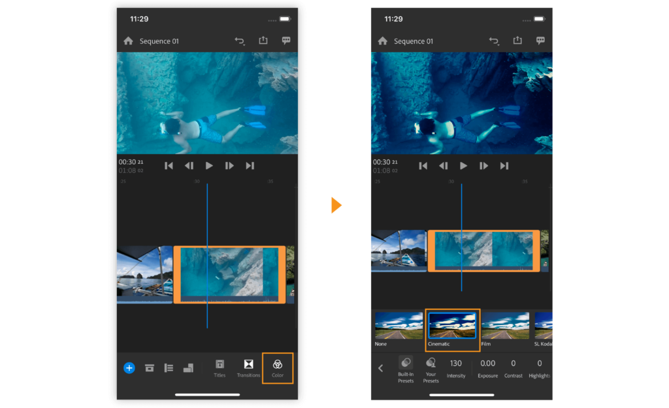
Task: Undo last action in the main edit screen
Action: point(239,41)
